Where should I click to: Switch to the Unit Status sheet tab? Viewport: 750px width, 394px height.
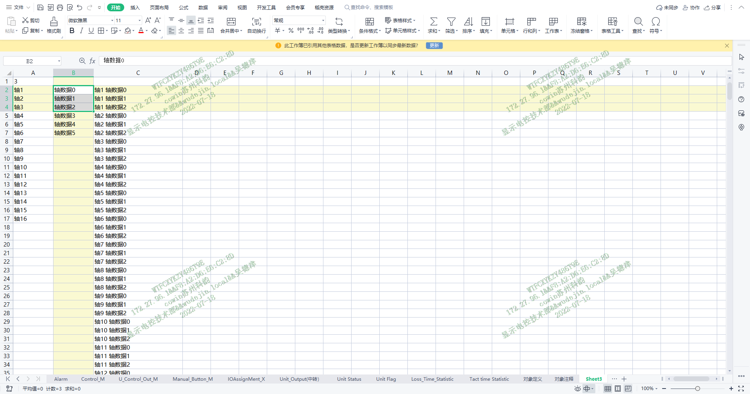pyautogui.click(x=349, y=379)
